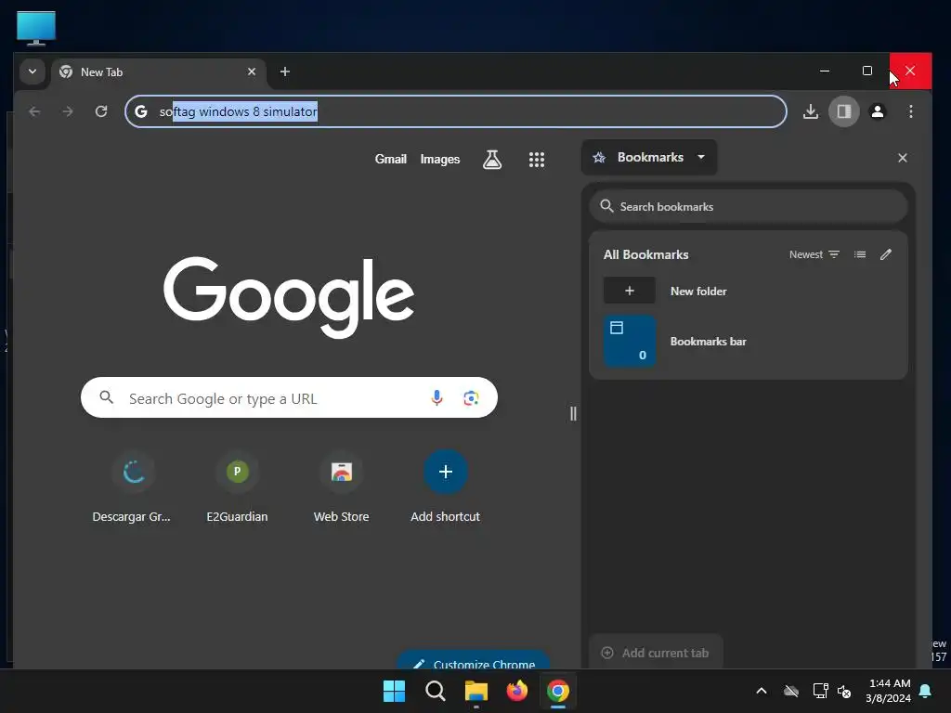This screenshot has width=951, height=713.
Task: Click Add current tab button
Action: [656, 653]
